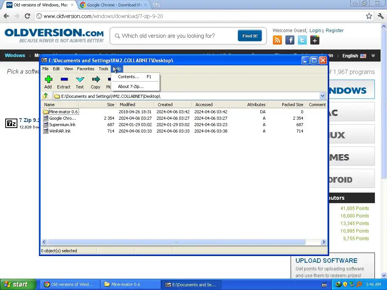Click the 7-Zip scrollbar right arrow

324,242
